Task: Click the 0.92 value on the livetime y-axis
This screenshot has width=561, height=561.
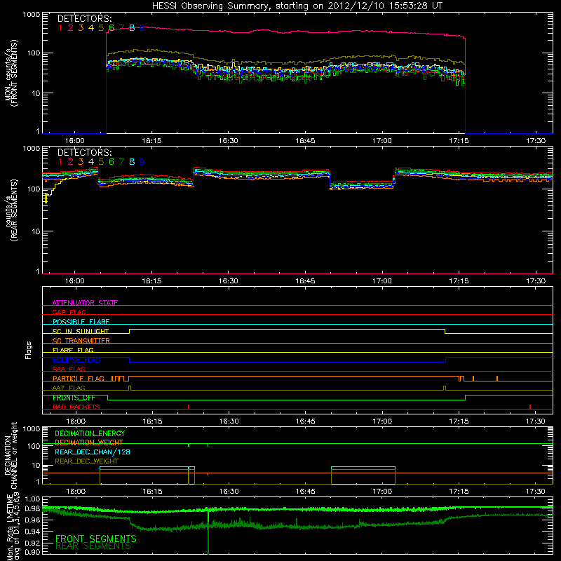Action: click(x=32, y=544)
